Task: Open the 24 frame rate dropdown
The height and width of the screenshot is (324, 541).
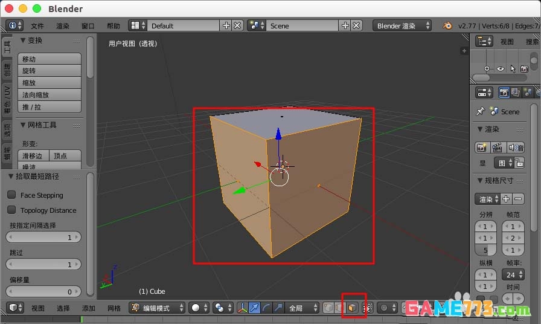Action: click(x=513, y=274)
